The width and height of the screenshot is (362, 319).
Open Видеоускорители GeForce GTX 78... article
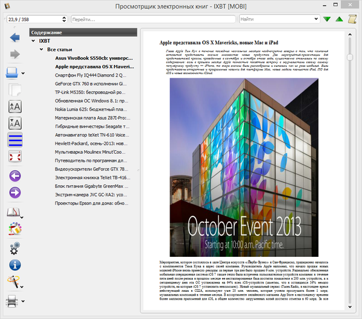coord(92,169)
